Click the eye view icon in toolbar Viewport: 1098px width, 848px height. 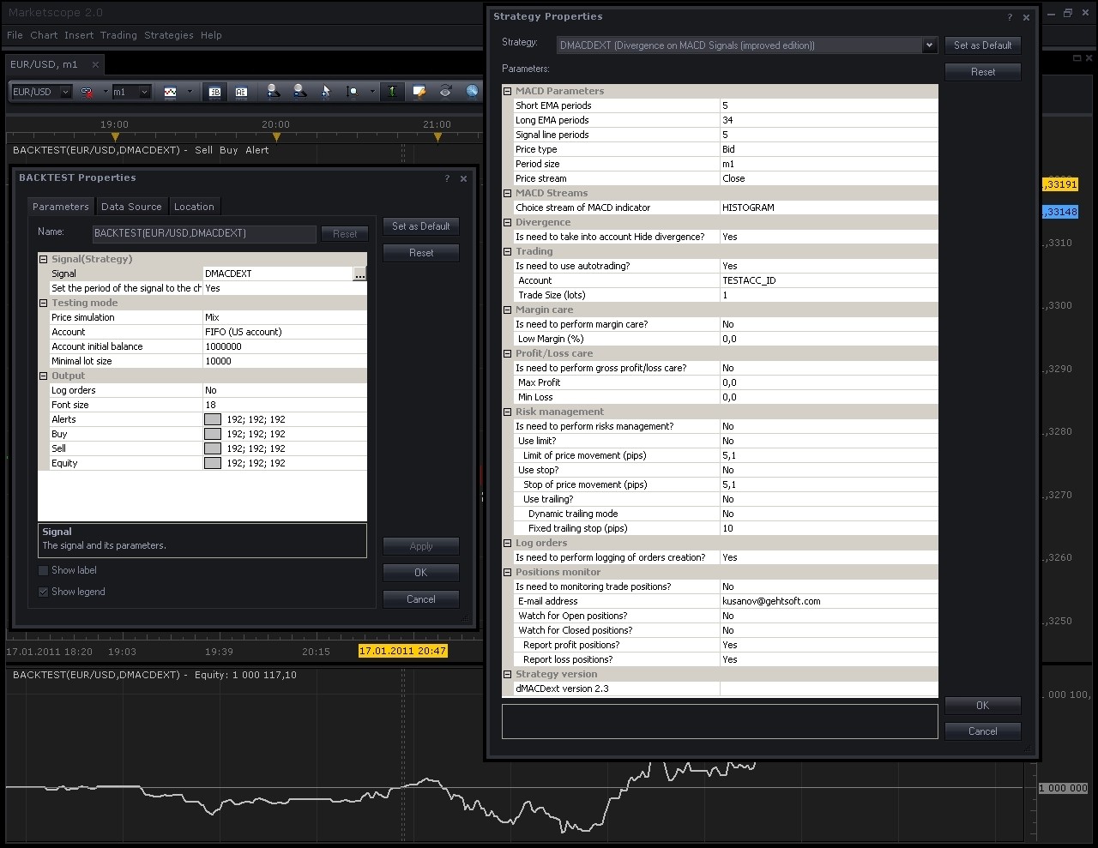click(445, 92)
